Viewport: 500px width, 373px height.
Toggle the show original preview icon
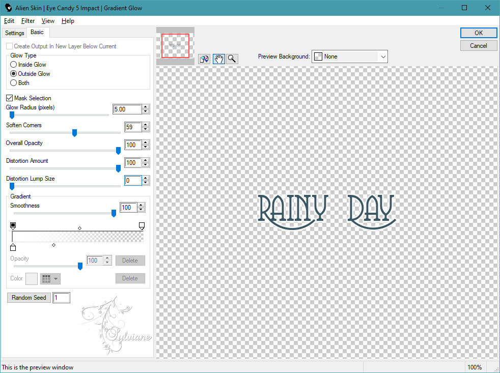point(204,59)
